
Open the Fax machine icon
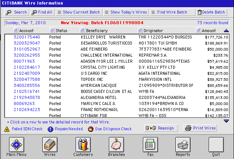pyautogui.click(x=150, y=145)
